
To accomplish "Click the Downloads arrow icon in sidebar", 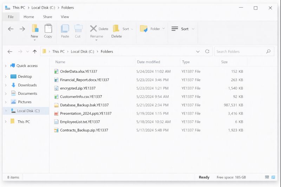I will point(13,85).
